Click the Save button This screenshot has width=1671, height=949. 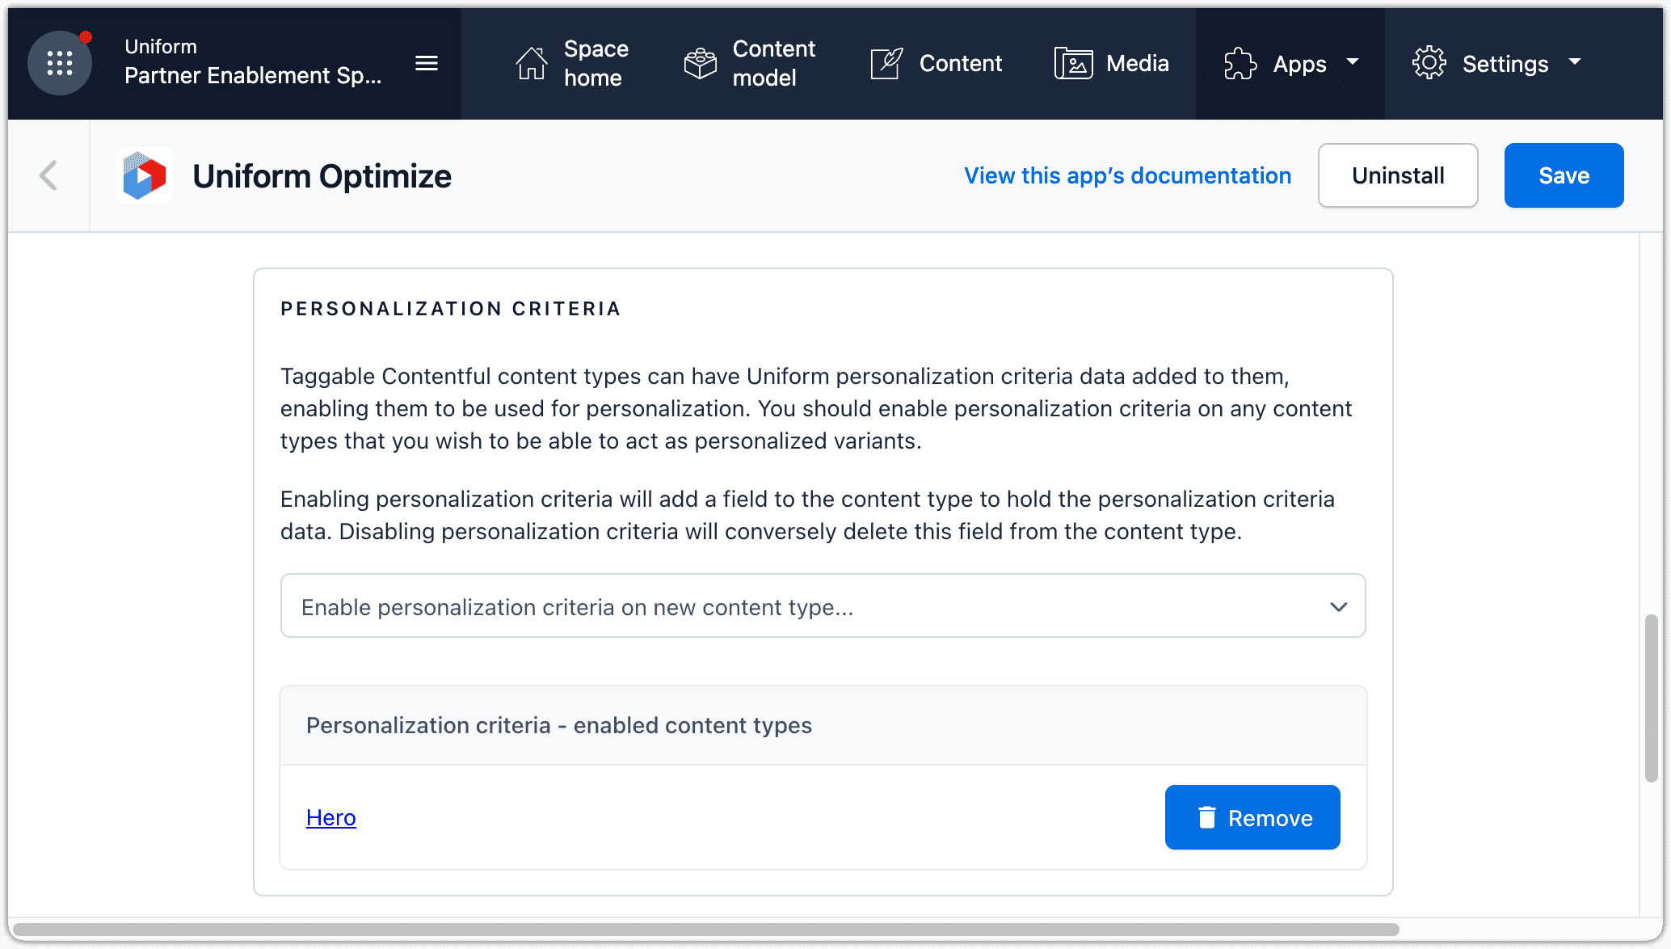point(1564,175)
